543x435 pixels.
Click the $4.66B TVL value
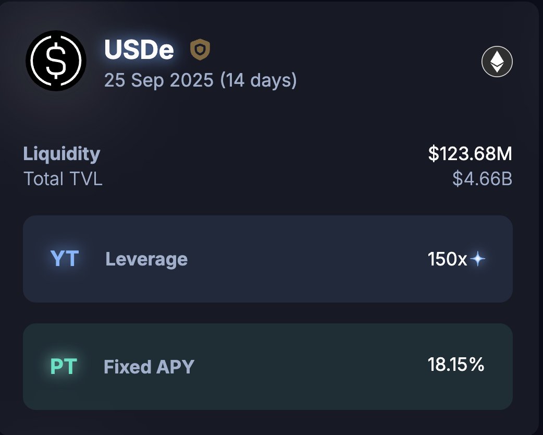point(482,179)
